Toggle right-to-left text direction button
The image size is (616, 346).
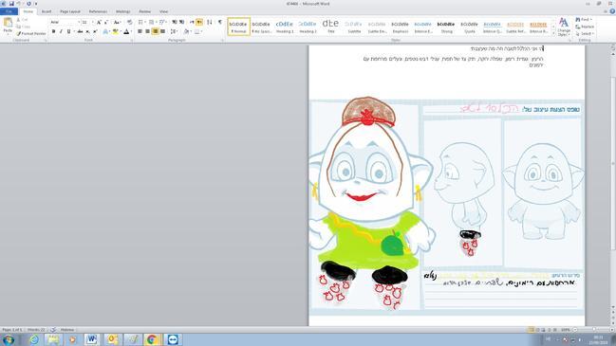(x=199, y=22)
